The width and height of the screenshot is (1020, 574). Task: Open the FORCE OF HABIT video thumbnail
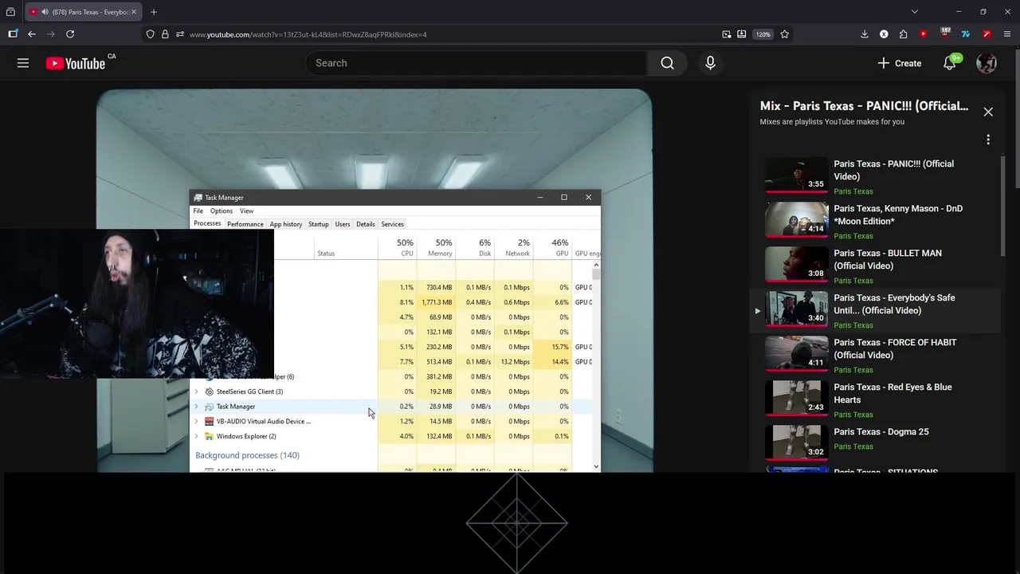(x=797, y=355)
